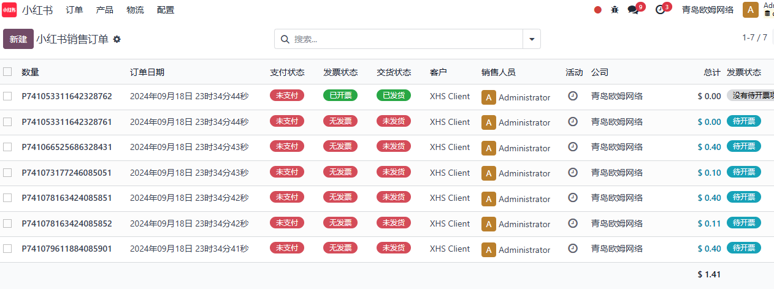
Task: Click the 小红书 app name in navbar
Action: (37, 10)
